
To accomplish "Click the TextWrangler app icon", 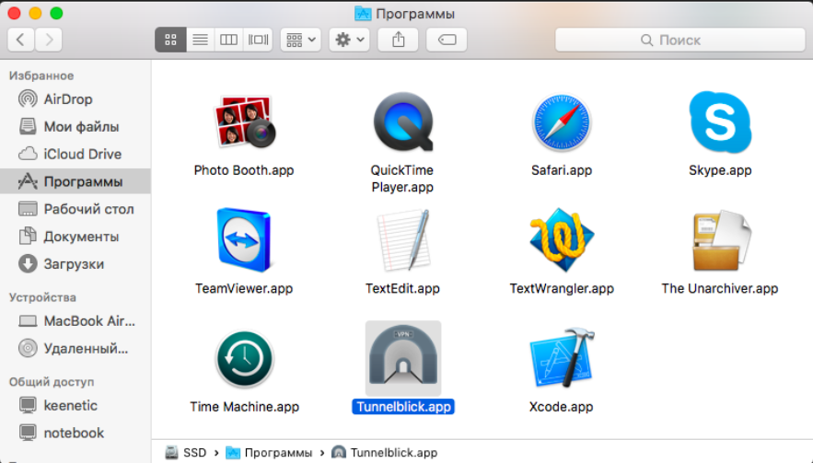I will point(561,240).
